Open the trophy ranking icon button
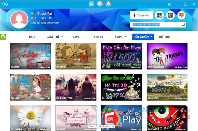This screenshot has width=198, height=131. (x=182, y=15)
